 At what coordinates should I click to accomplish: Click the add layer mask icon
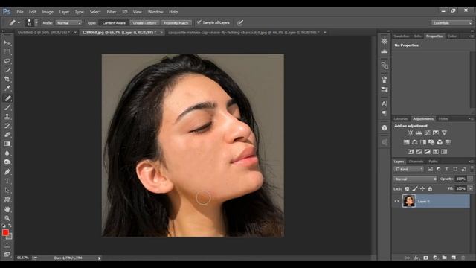(426, 258)
